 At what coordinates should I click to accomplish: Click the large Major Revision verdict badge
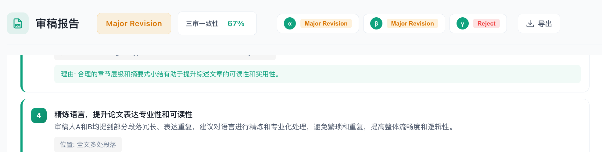click(134, 23)
